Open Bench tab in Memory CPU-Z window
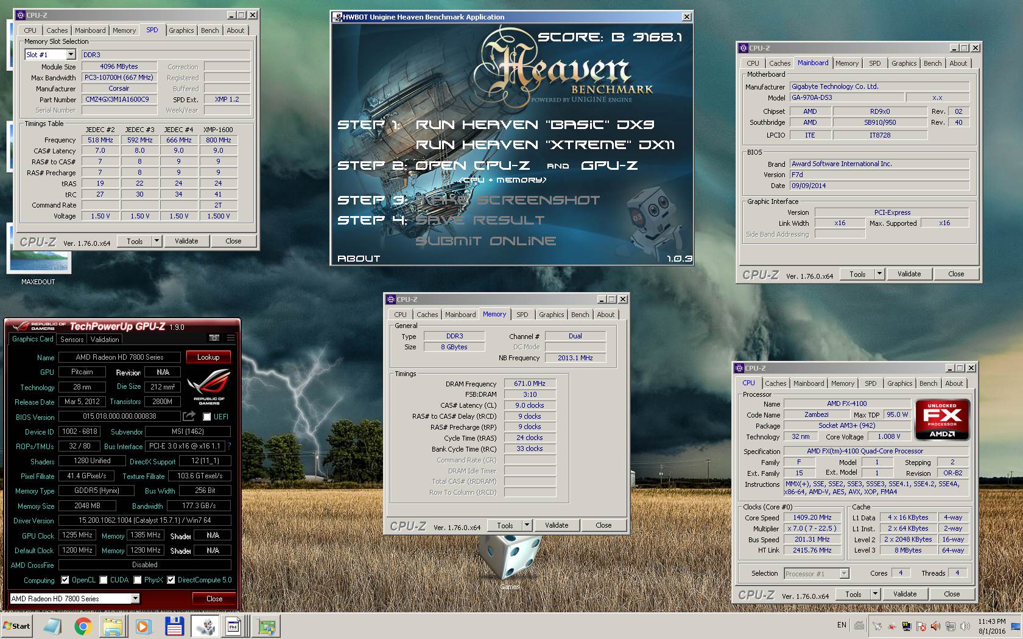This screenshot has width=1023, height=639. [x=580, y=315]
